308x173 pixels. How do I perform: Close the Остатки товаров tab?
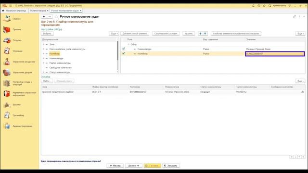point(48,11)
